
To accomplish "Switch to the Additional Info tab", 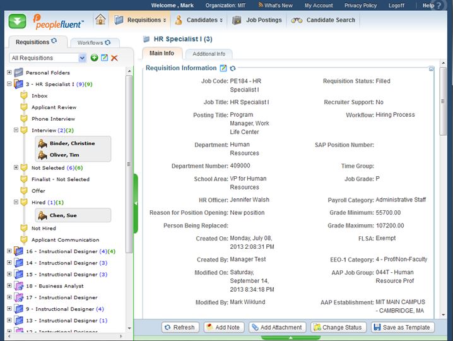I will [208, 54].
